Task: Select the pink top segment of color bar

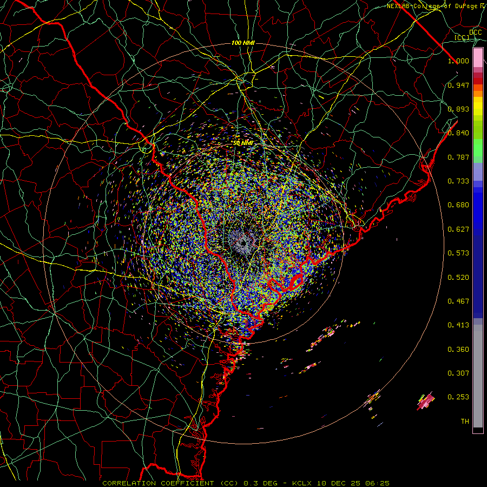Action: point(478,57)
